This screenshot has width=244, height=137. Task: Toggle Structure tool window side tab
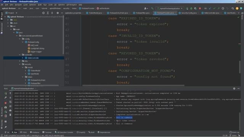point(2,112)
